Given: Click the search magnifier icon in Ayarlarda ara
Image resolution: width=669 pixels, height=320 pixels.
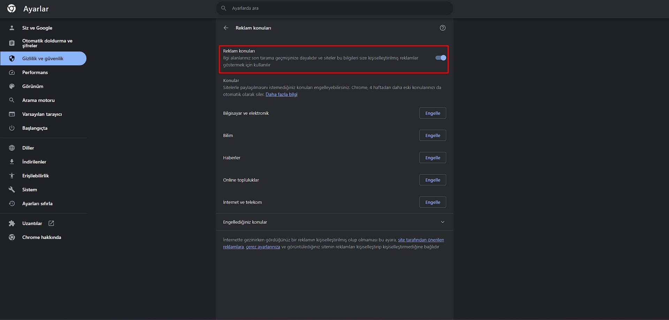Looking at the screenshot, I should click(224, 8).
